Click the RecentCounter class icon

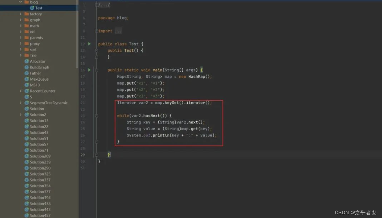tap(26, 91)
